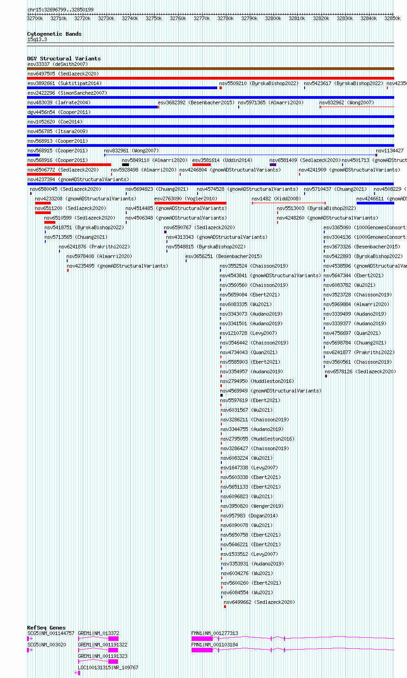The height and width of the screenshot is (678, 407).
Task: Click esv2422296 (SimonSanchez2007) label
Action: (67, 93)
